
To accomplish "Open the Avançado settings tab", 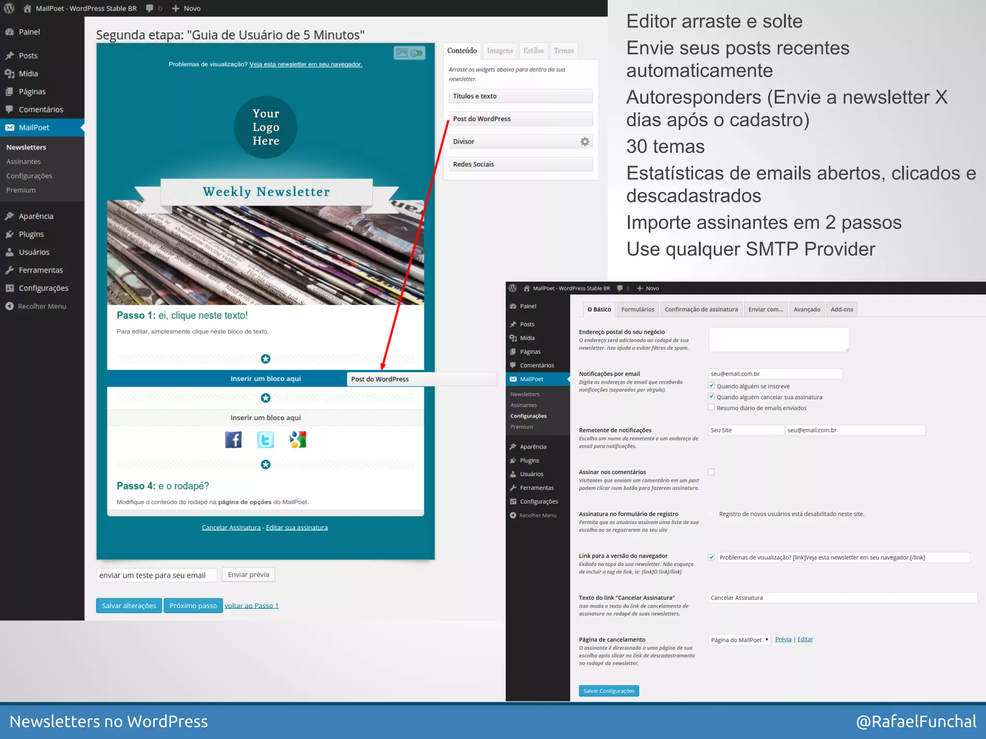I will [807, 309].
